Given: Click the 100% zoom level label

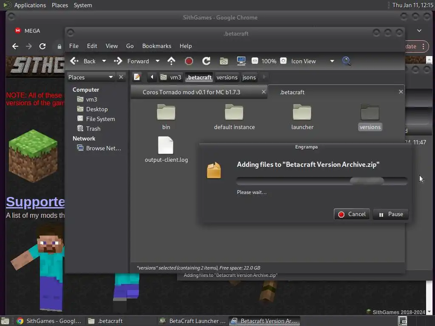Looking at the screenshot, I should 269,61.
